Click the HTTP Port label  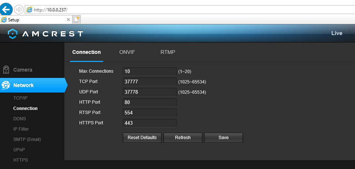[89, 102]
